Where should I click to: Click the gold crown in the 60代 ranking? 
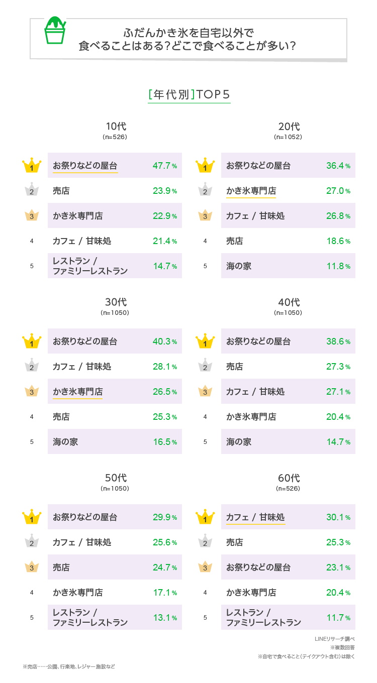point(205,518)
